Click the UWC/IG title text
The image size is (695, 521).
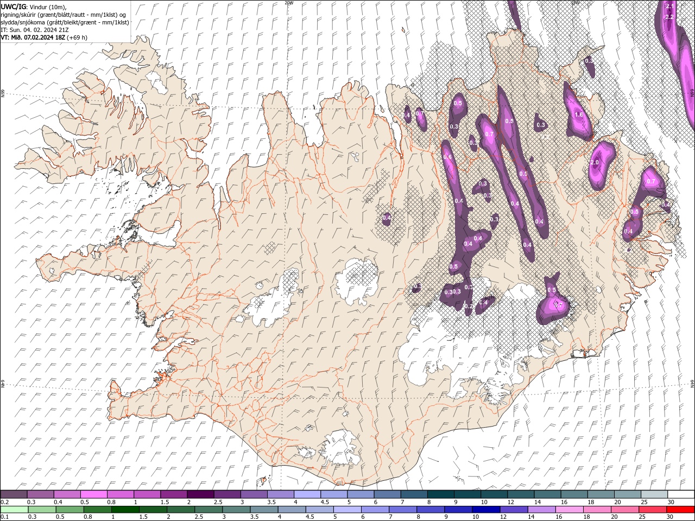[x=14, y=7]
